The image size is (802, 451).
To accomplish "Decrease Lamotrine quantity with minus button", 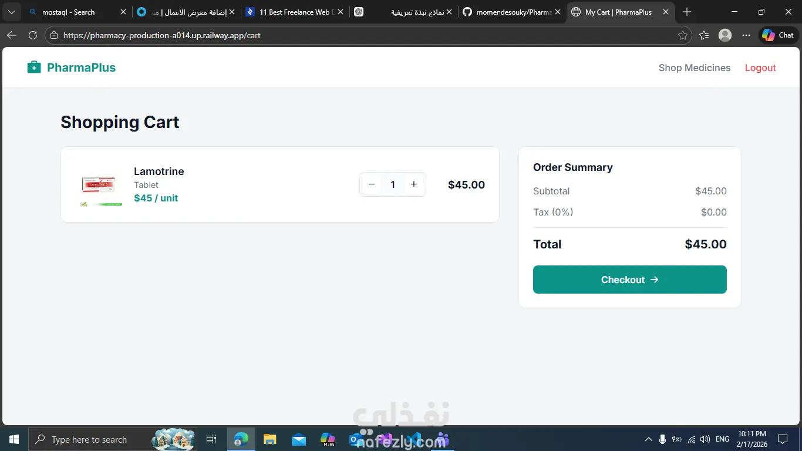I will [x=372, y=184].
